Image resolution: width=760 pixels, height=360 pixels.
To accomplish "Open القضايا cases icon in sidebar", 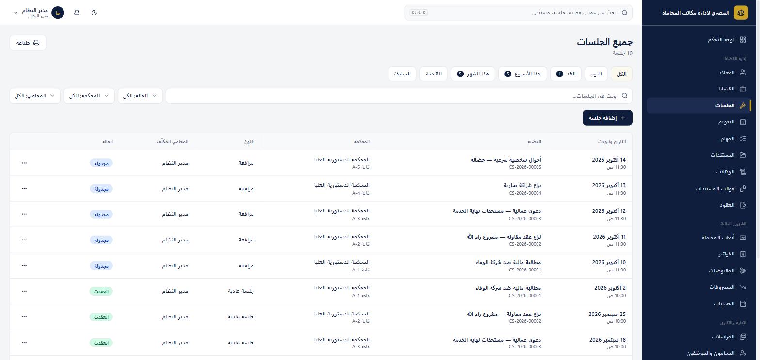I will (743, 89).
